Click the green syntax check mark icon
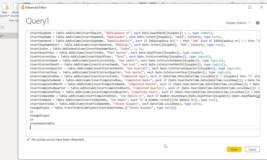The height and width of the screenshot is (160, 267). (x=28, y=139)
